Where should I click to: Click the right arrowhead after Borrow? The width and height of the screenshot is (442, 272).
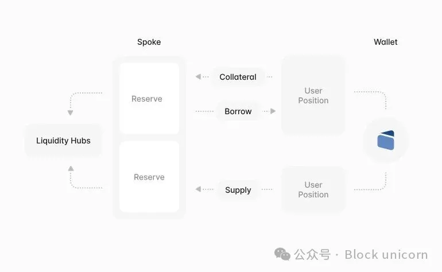(x=273, y=111)
